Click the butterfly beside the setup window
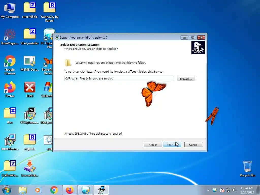Image resolution: width=260 pixels, height=195 pixels. click(212, 116)
